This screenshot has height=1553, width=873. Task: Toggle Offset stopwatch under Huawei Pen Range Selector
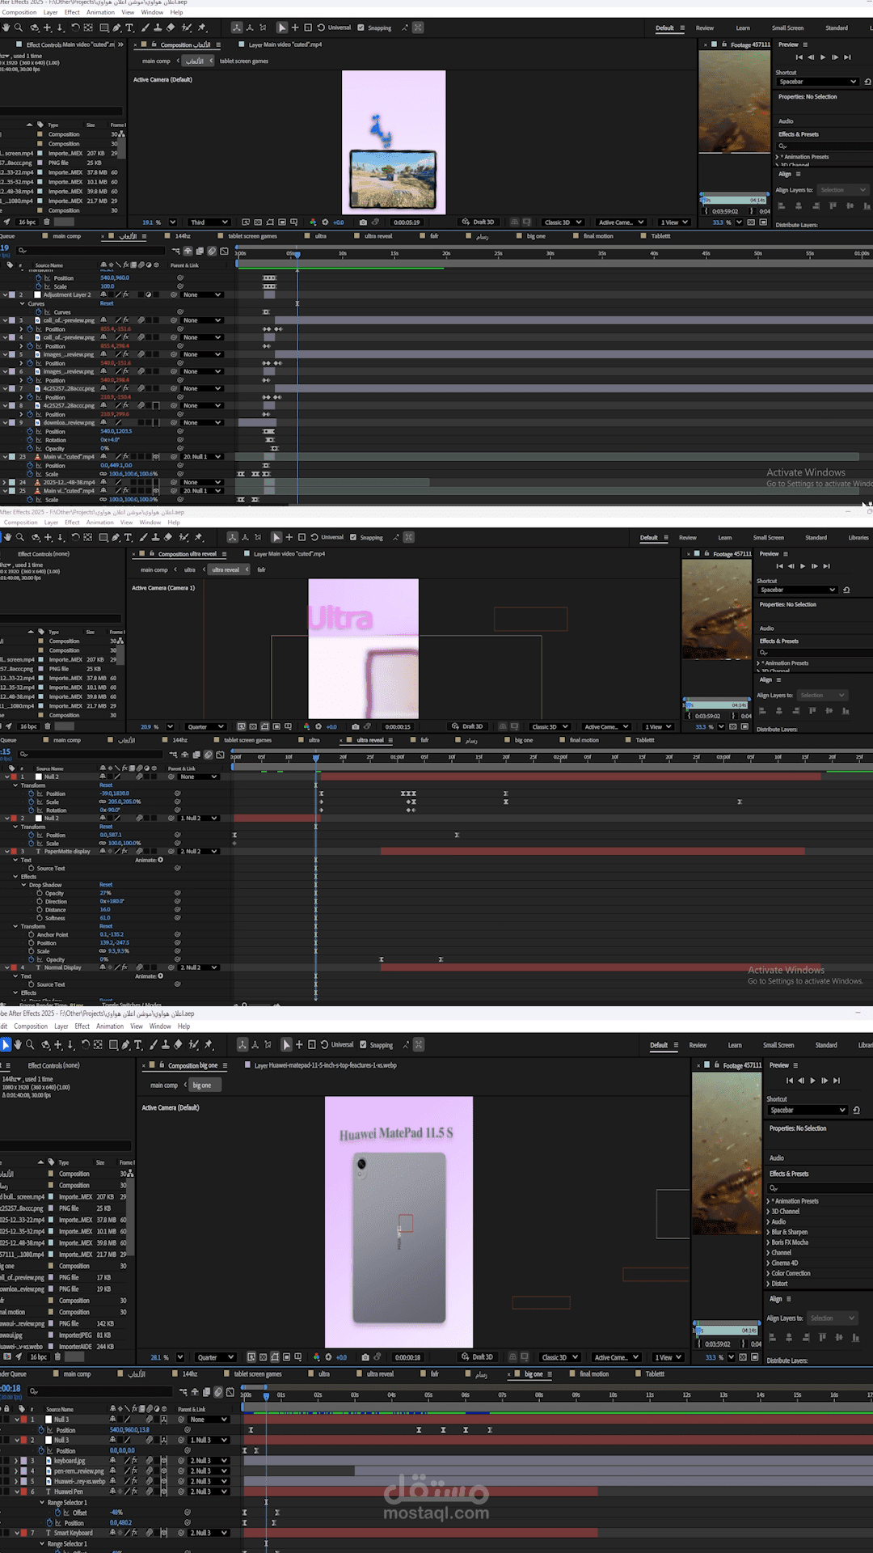pos(58,1513)
